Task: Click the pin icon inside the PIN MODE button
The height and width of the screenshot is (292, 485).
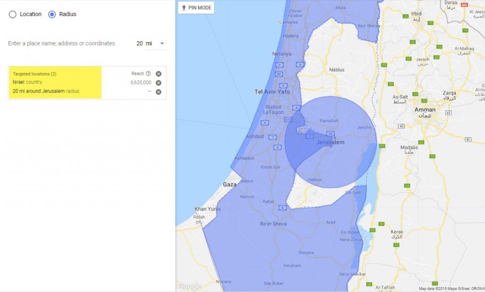Action: point(183,8)
